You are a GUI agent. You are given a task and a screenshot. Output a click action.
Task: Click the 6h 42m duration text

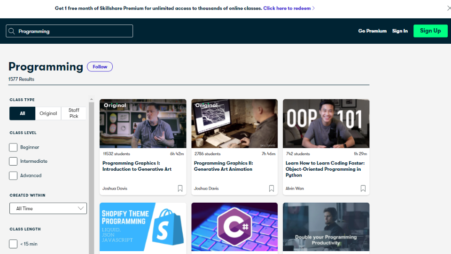tap(177, 154)
